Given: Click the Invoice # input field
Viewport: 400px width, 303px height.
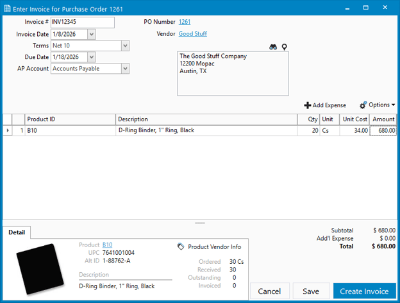Looking at the screenshot, I should pyautogui.click(x=81, y=22).
